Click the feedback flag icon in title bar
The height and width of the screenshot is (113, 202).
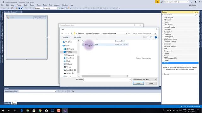[x=157, y=2]
